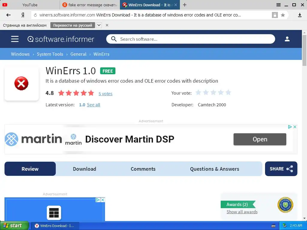The height and width of the screenshot is (230, 307).
Task: Click WinErrs Download taskbar button
Action: (55, 226)
